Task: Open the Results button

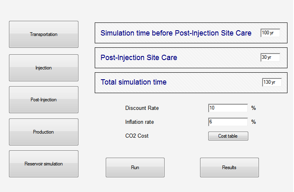Action: point(229,167)
